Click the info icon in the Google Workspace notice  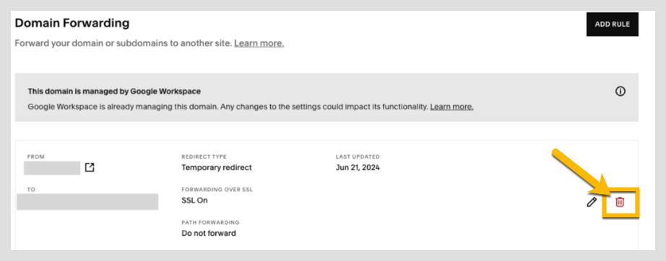coord(620,91)
